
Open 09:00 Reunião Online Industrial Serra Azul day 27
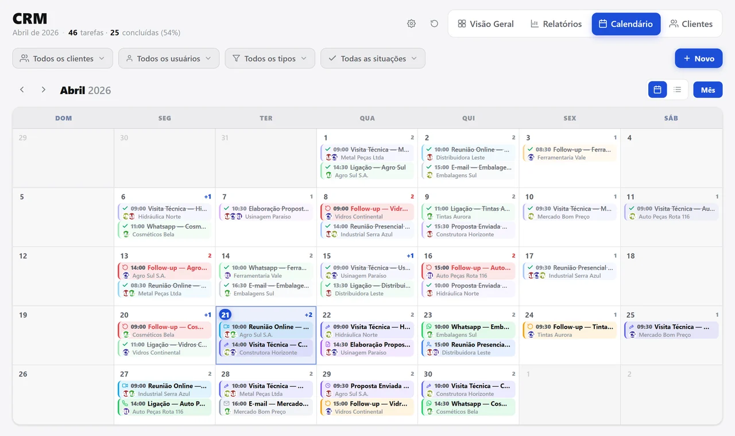[165, 390]
